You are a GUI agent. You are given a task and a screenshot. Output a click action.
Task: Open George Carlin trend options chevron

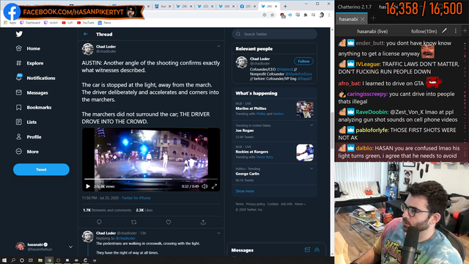point(311,169)
